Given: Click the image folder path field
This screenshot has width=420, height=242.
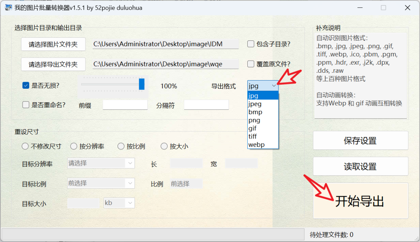Looking at the screenshot, I should click(x=166, y=44).
